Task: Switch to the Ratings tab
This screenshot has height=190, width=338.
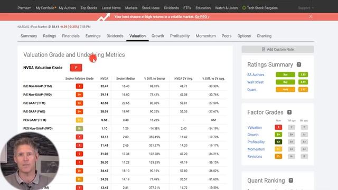Action: point(50,36)
